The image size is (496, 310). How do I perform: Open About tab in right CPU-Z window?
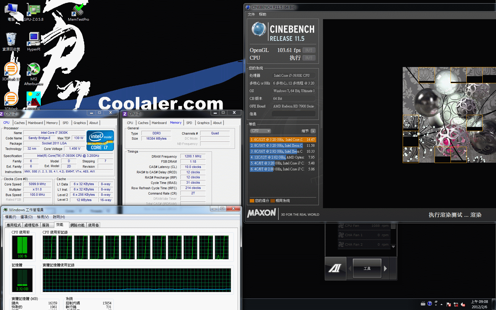(217, 123)
